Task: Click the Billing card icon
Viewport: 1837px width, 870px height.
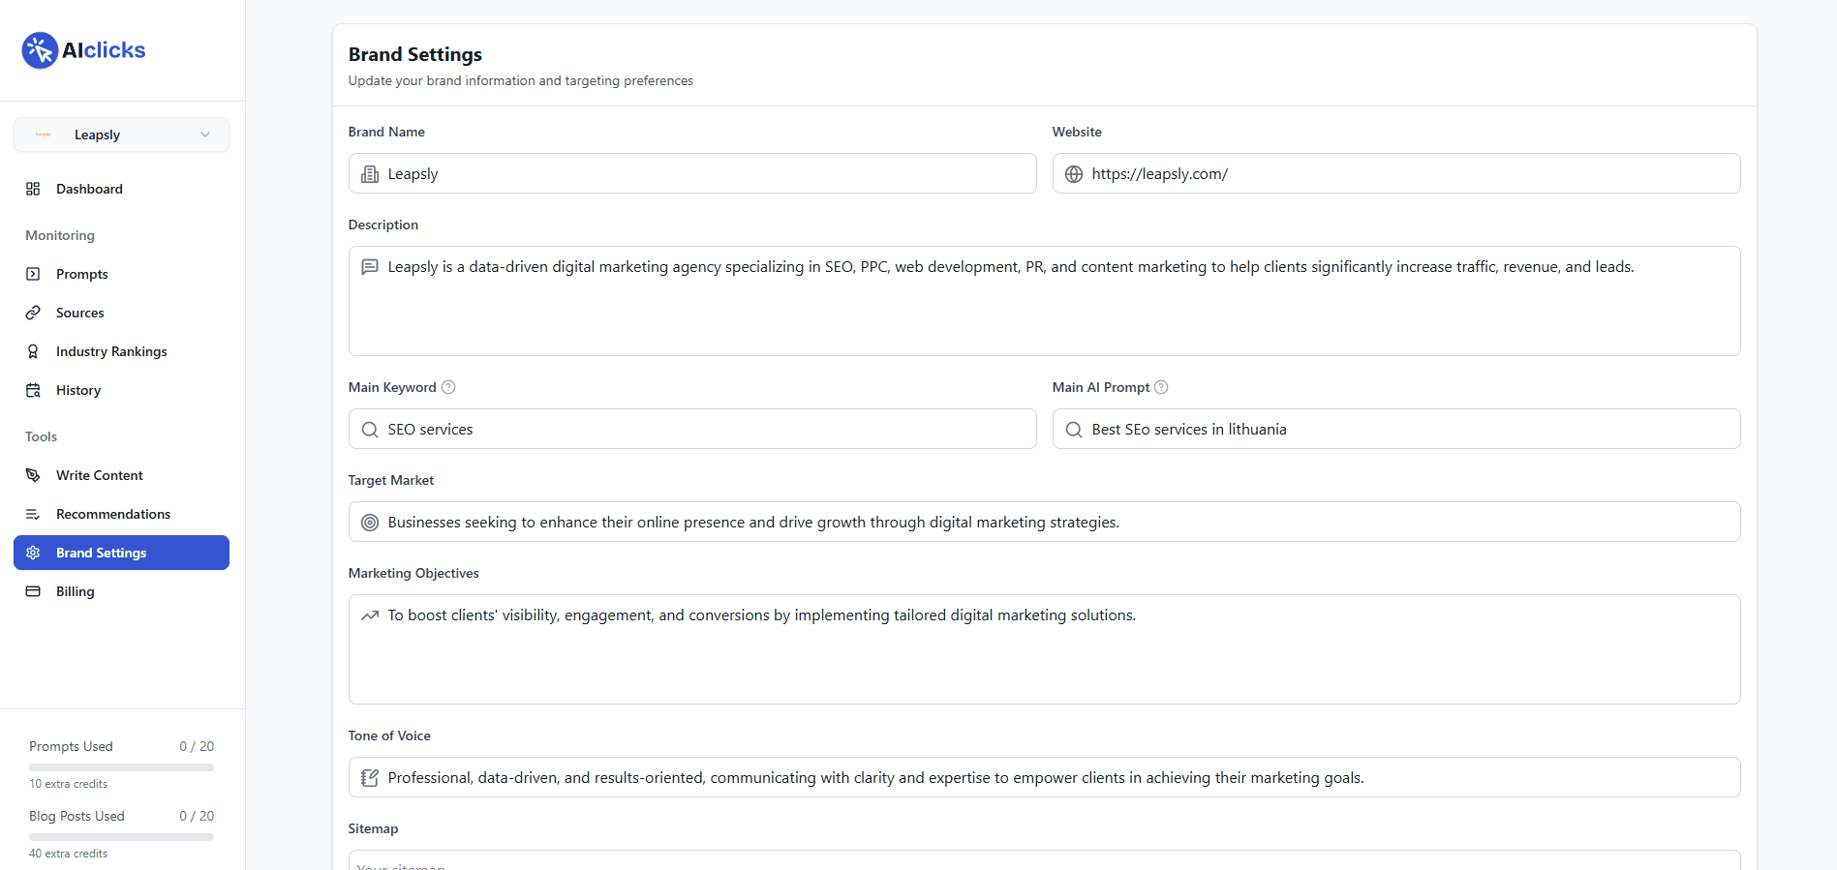Action: (x=33, y=591)
